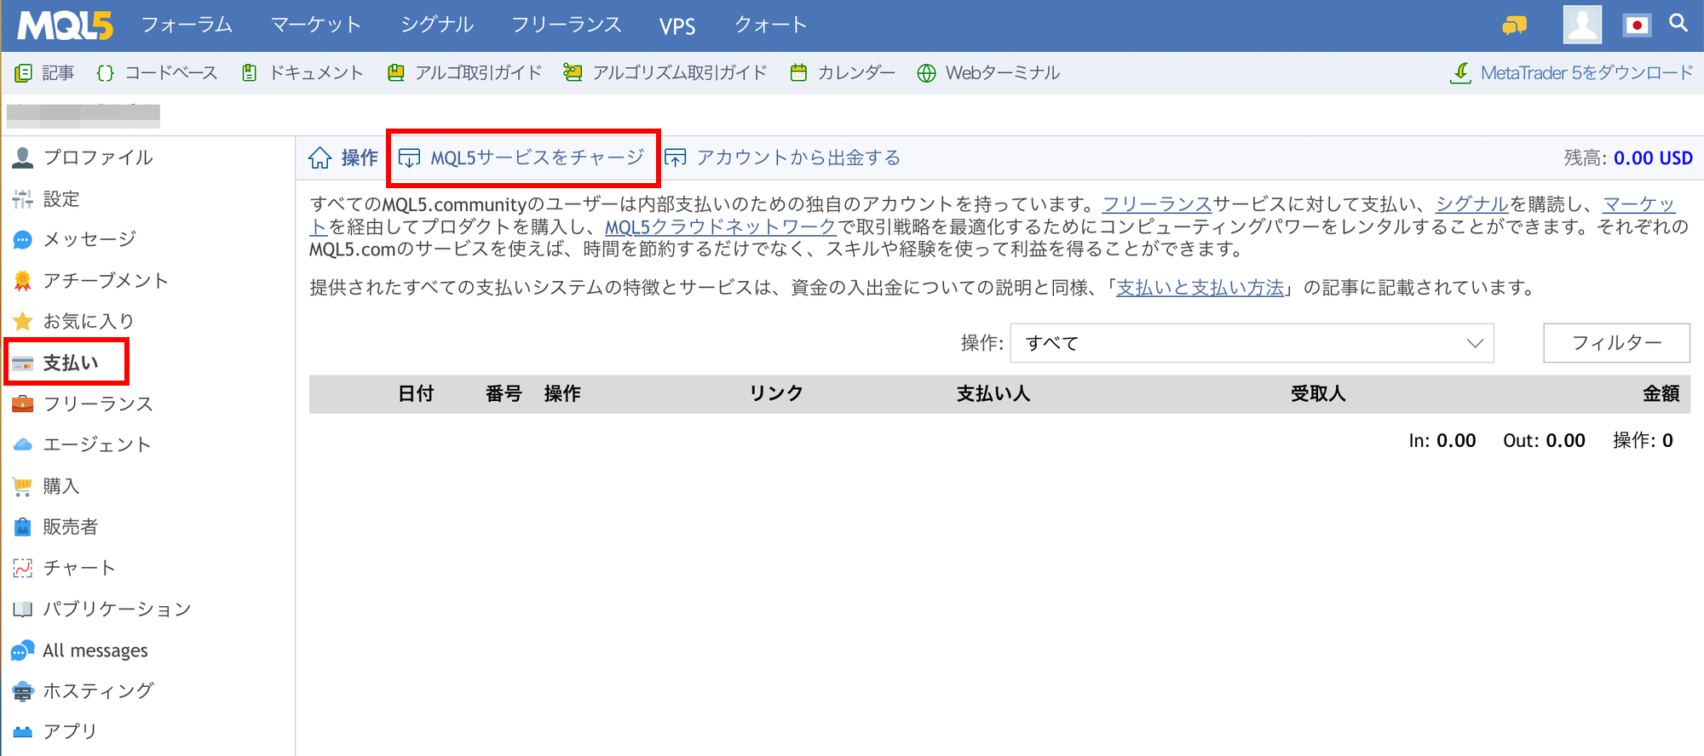Follow the フリーランス link in description
The image size is (1704, 756).
(x=1157, y=204)
